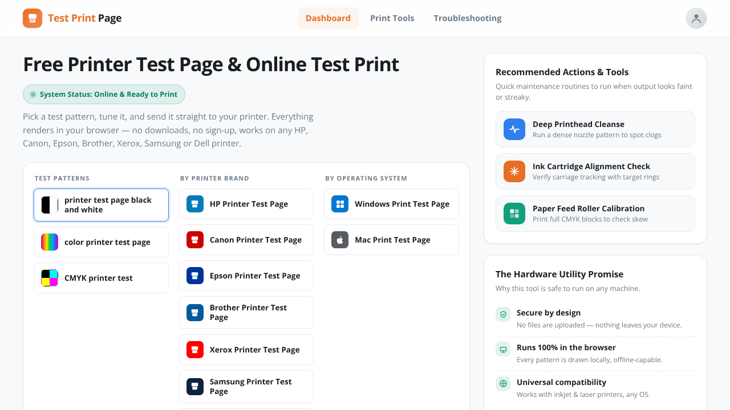Click System Status: Online & Ready badge
730x410 pixels.
pos(104,95)
